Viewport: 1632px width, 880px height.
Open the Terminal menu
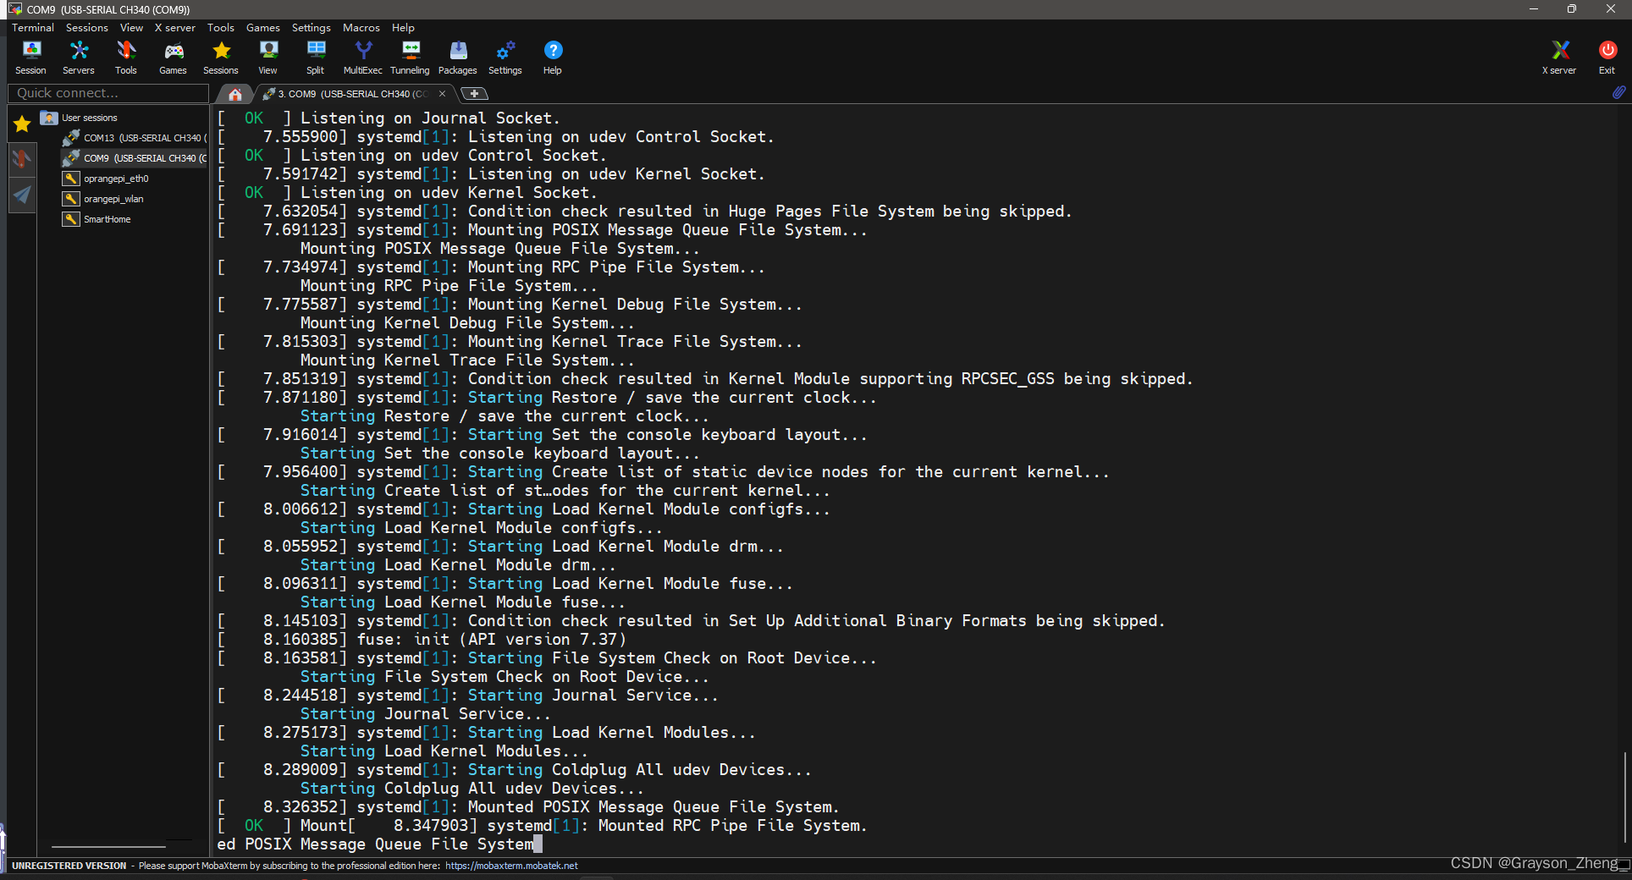[x=33, y=28]
